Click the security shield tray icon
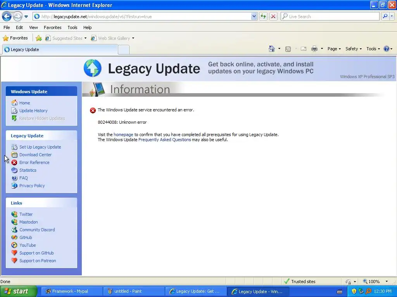 354,291
